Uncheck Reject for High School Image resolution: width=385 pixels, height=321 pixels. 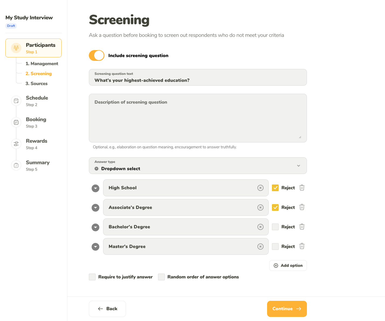275,188
